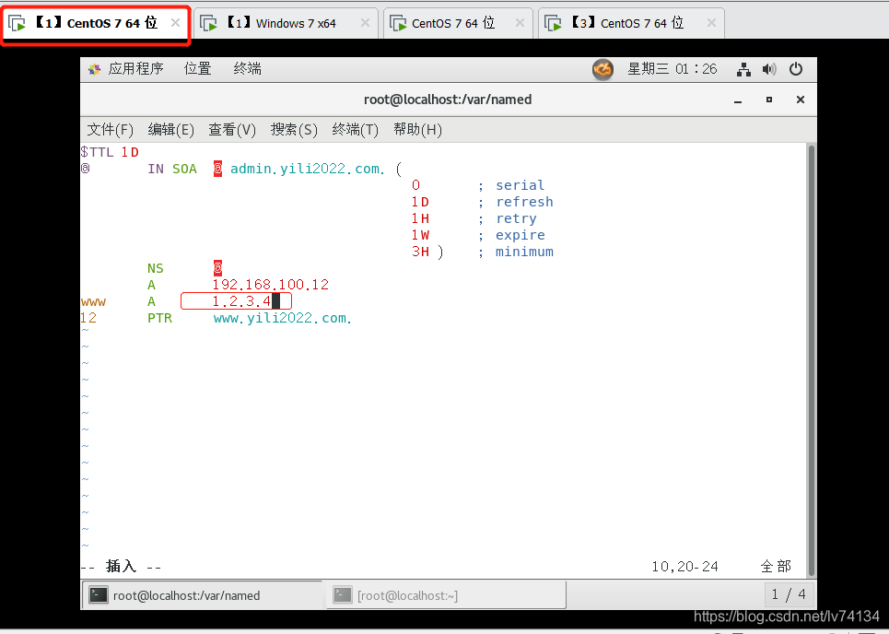
Task: Click the terminal icon of [root@localhost:~] taskbar entry
Action: tap(343, 595)
